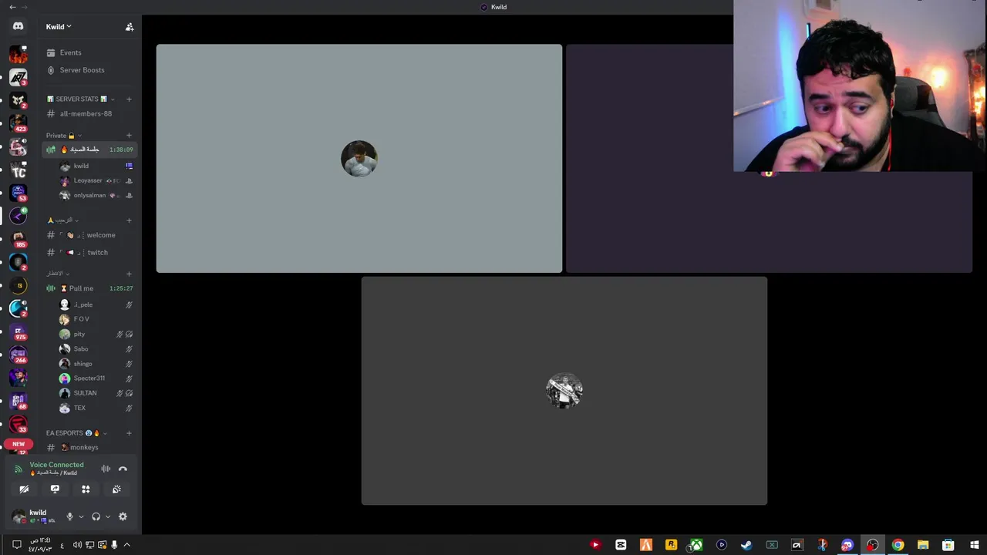
Task: Open CapCut from the taskbar
Action: [621, 545]
